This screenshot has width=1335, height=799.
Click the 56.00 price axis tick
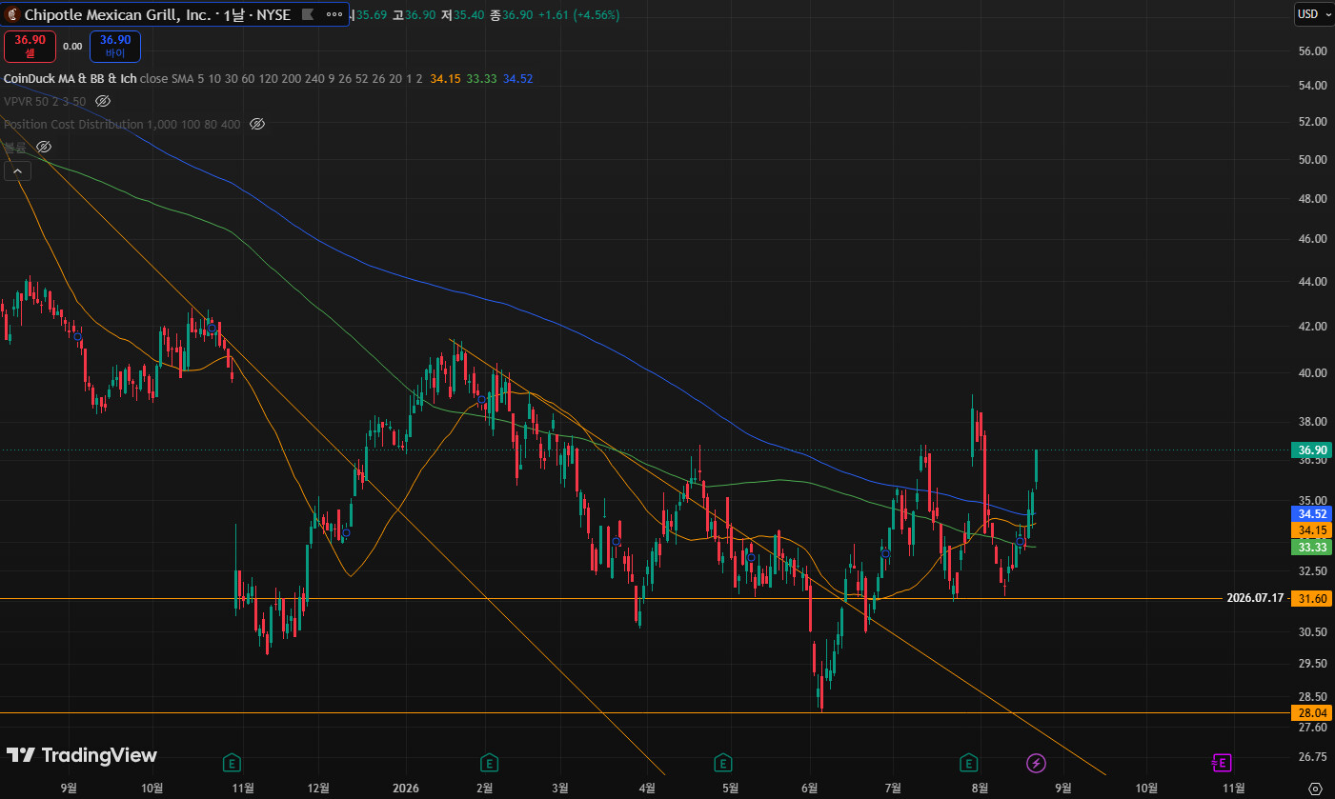point(1312,50)
